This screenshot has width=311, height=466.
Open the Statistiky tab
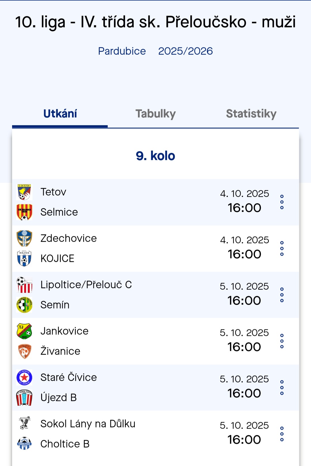pos(251,114)
